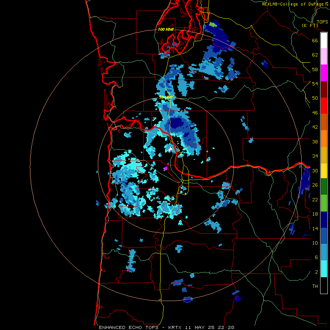Pick the gold legend color swatch
The width and height of the screenshot is (330, 330).
[x=324, y=155]
